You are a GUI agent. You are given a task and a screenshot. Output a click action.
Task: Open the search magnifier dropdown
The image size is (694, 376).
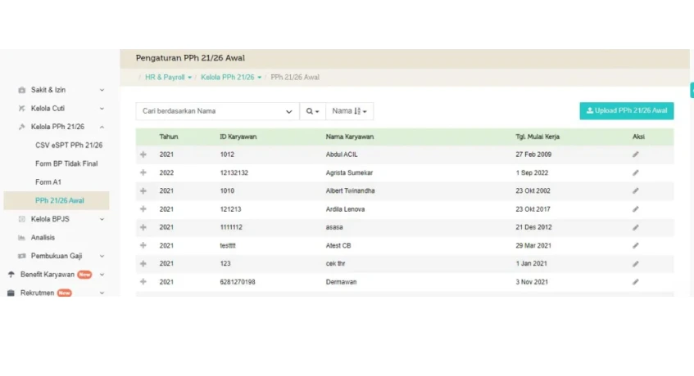click(x=312, y=111)
